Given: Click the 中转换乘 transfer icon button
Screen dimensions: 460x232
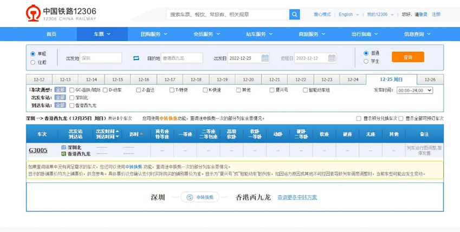Looking at the screenshot, I should click(202, 197).
